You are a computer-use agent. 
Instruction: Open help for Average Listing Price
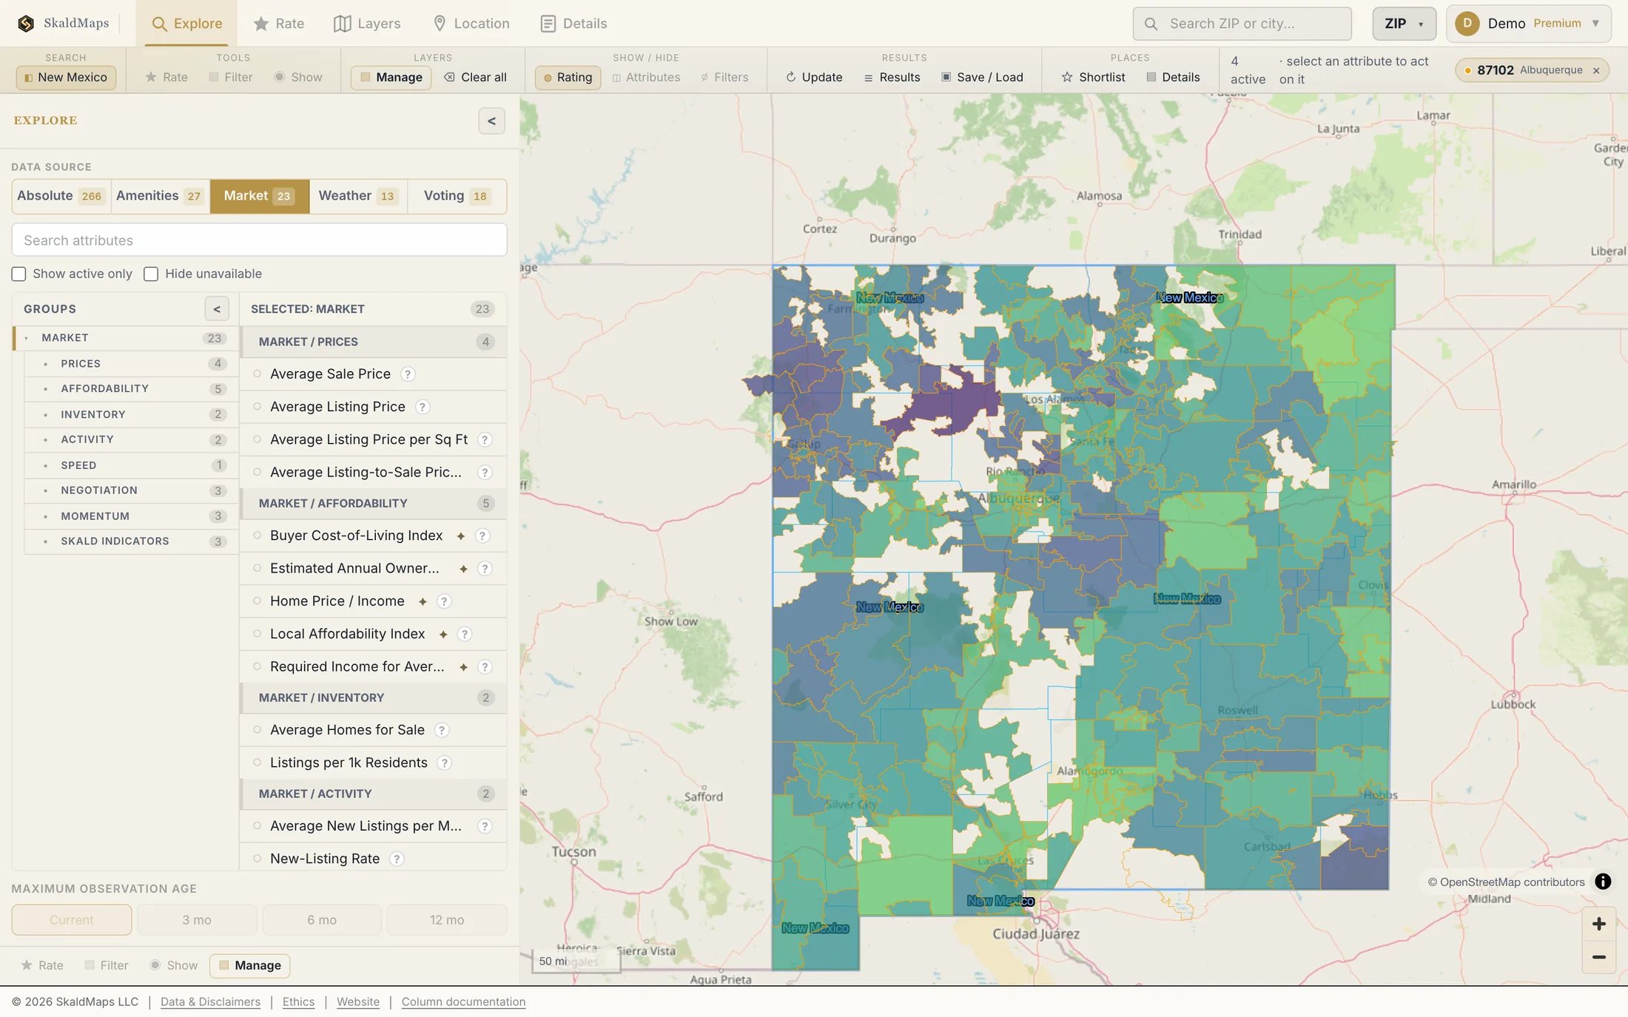[x=422, y=407]
